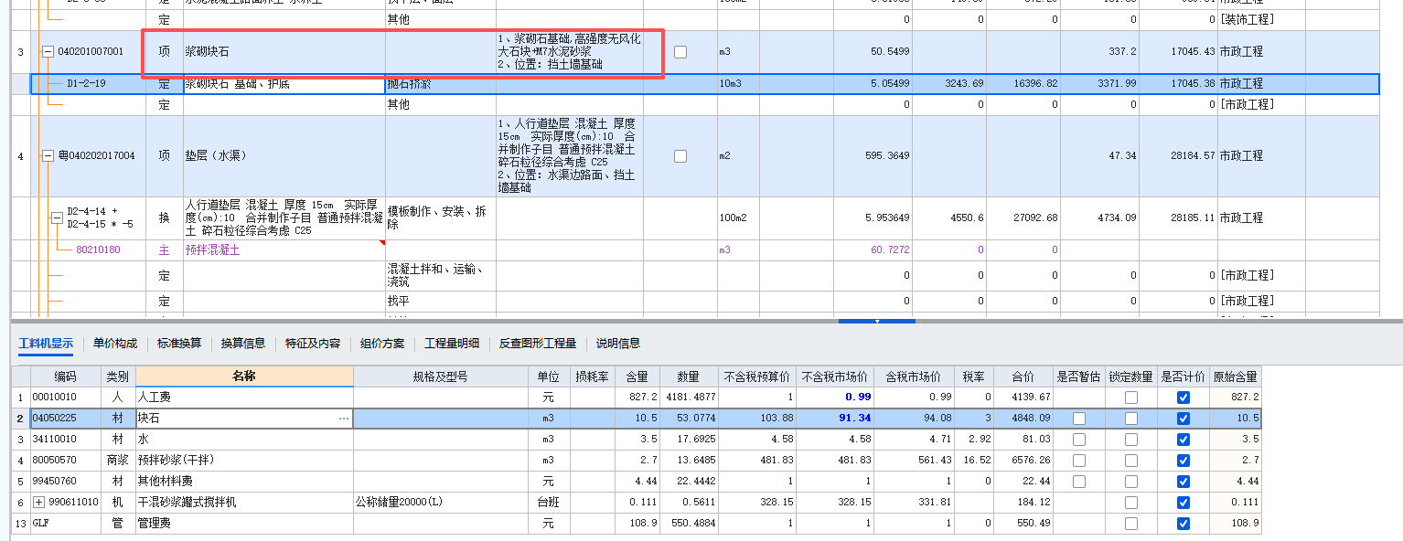
Task: Expand machine row 990611010
Action: (38, 502)
